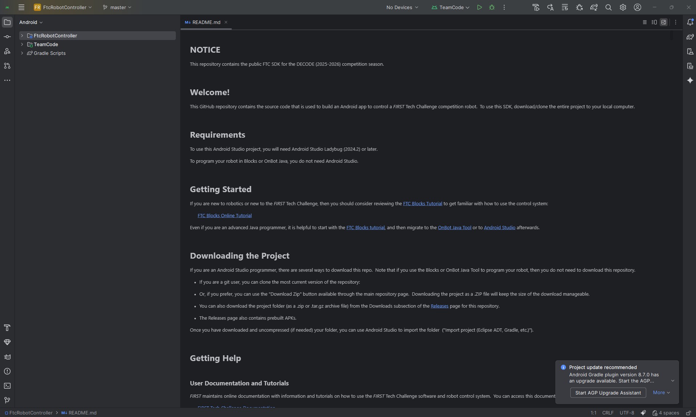Switch to editor and preview split

point(654,22)
